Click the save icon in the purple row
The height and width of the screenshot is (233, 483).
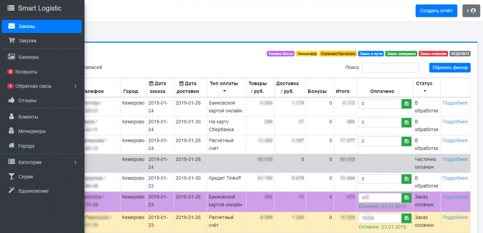(x=406, y=198)
